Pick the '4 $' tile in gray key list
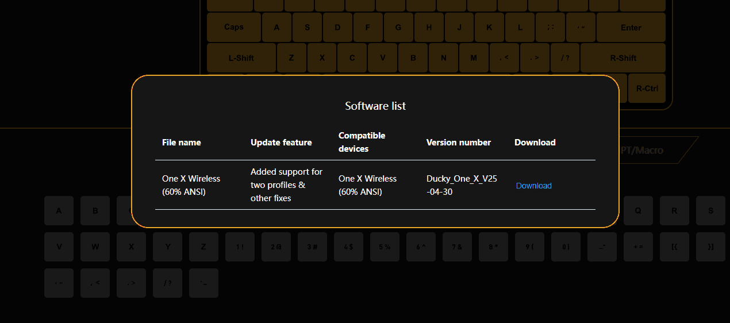The image size is (730, 323). click(348, 247)
